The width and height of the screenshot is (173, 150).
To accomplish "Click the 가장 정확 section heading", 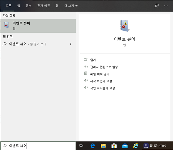I will [9, 15].
